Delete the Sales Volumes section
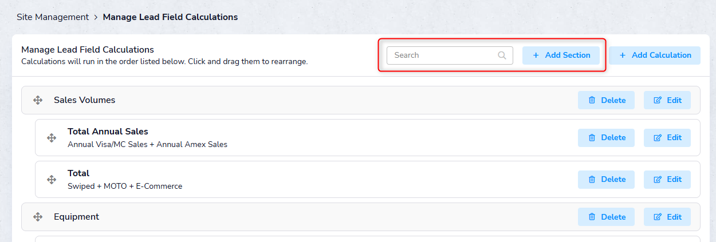 (606, 100)
